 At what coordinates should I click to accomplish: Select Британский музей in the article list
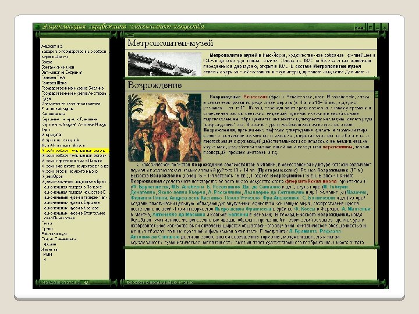58,67
